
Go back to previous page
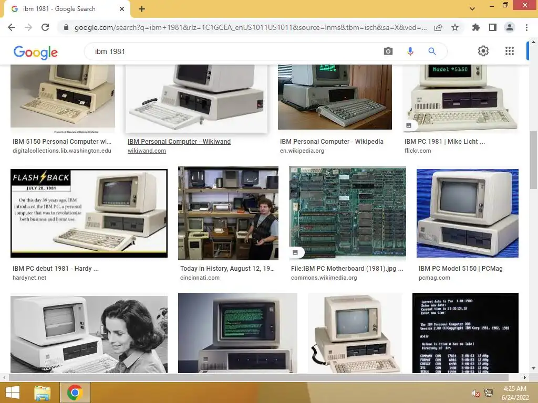click(12, 27)
